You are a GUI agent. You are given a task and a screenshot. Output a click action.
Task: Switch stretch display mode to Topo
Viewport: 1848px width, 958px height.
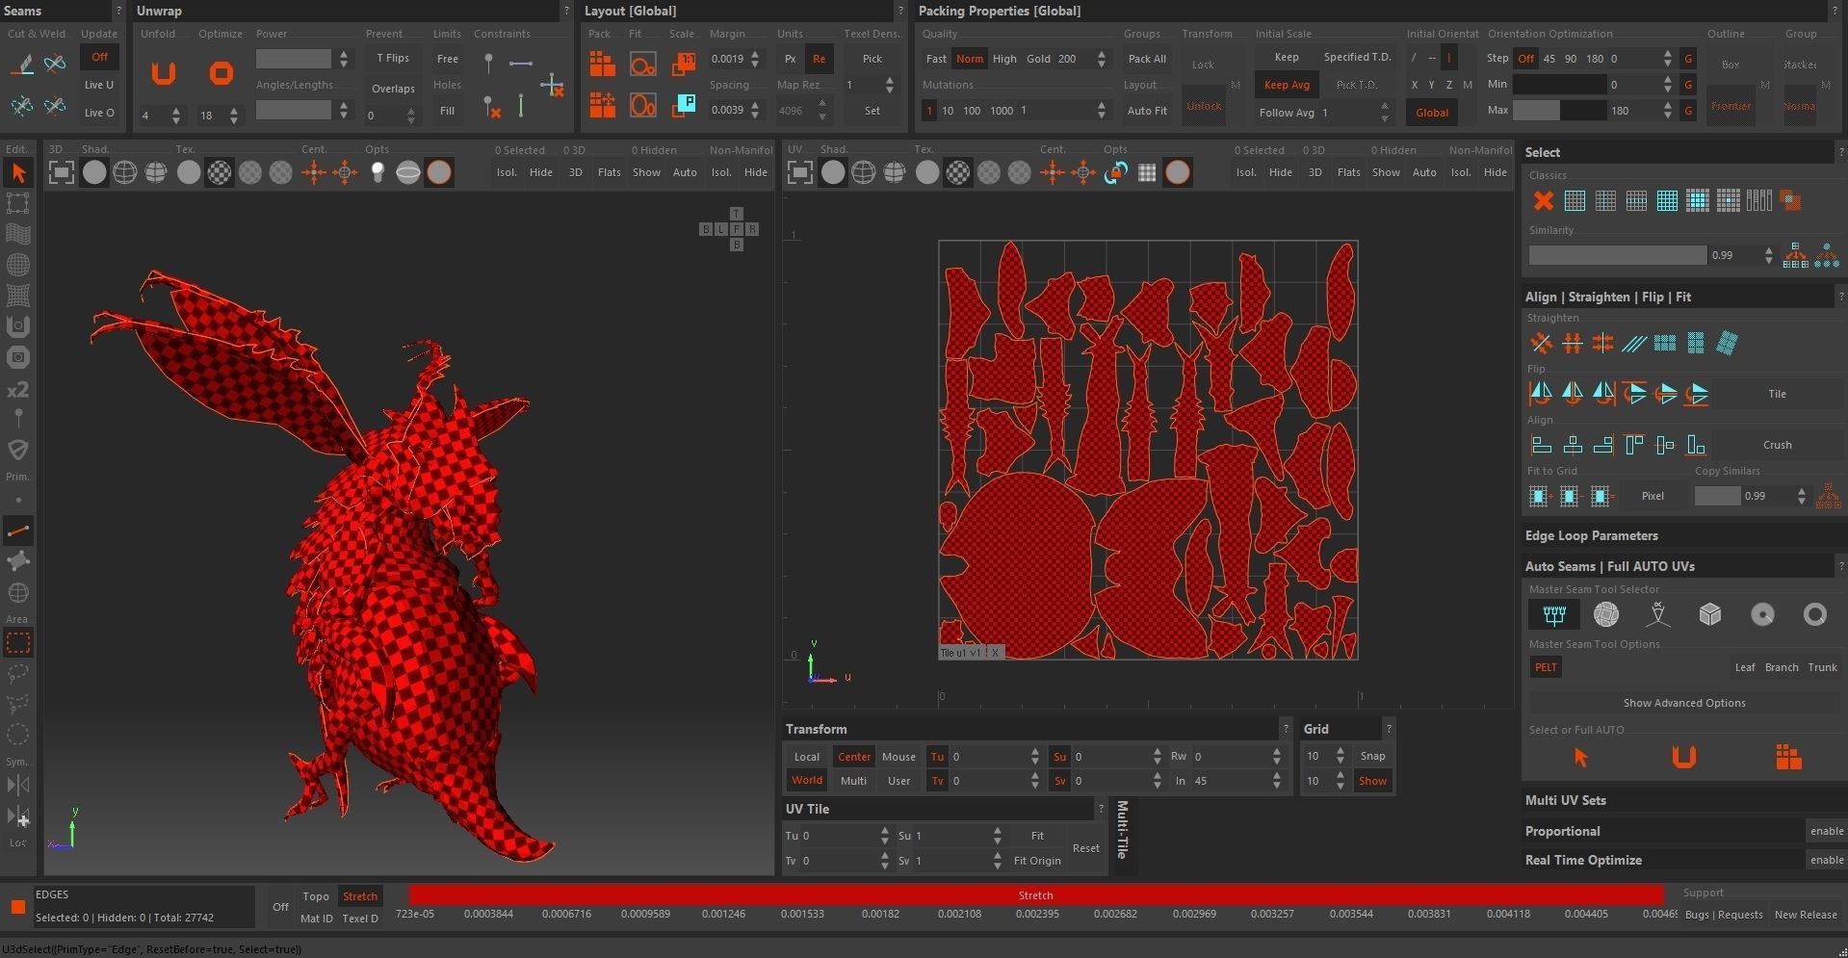(x=316, y=896)
